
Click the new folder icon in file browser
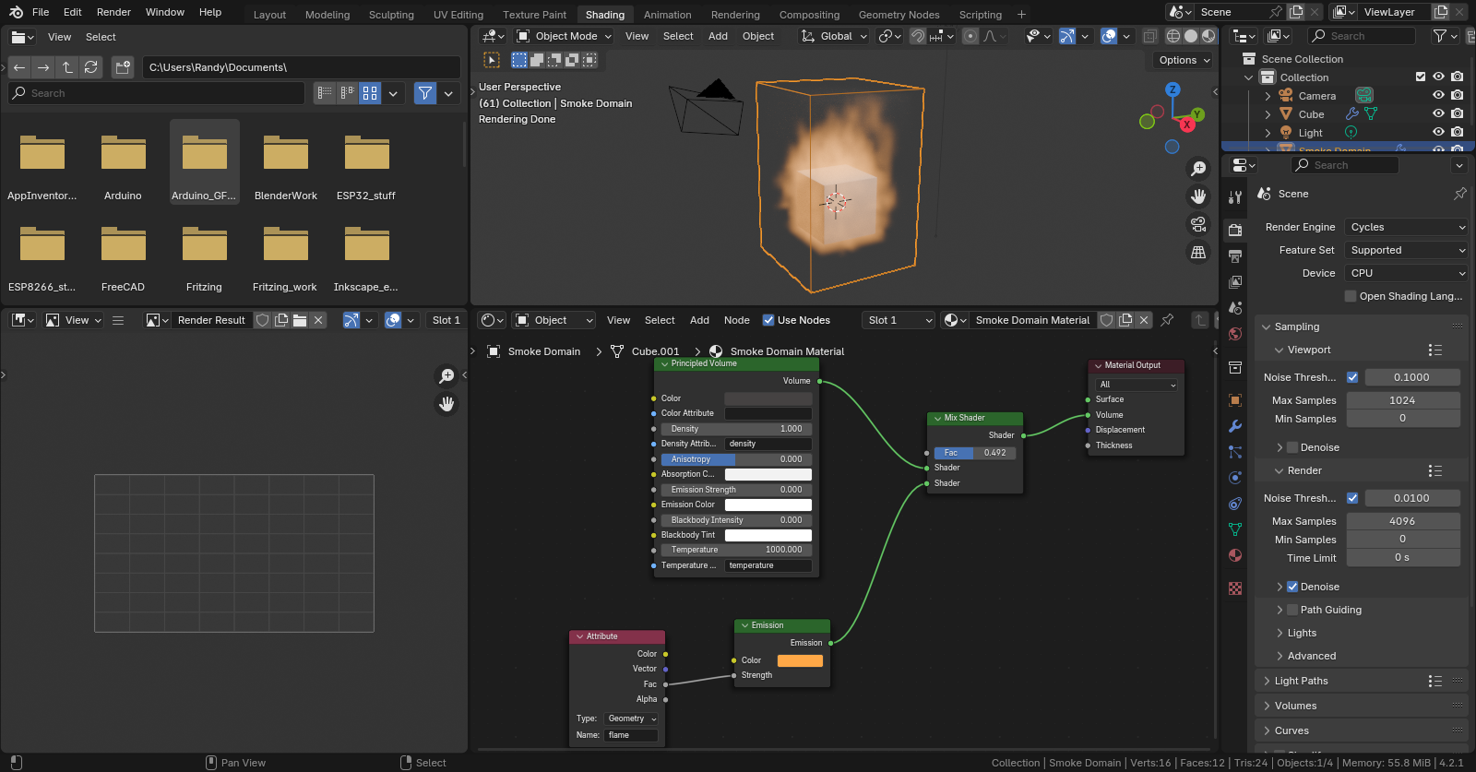(123, 67)
